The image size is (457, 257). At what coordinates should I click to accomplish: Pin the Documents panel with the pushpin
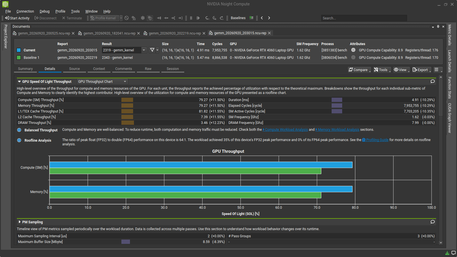pyautogui.click(x=438, y=27)
